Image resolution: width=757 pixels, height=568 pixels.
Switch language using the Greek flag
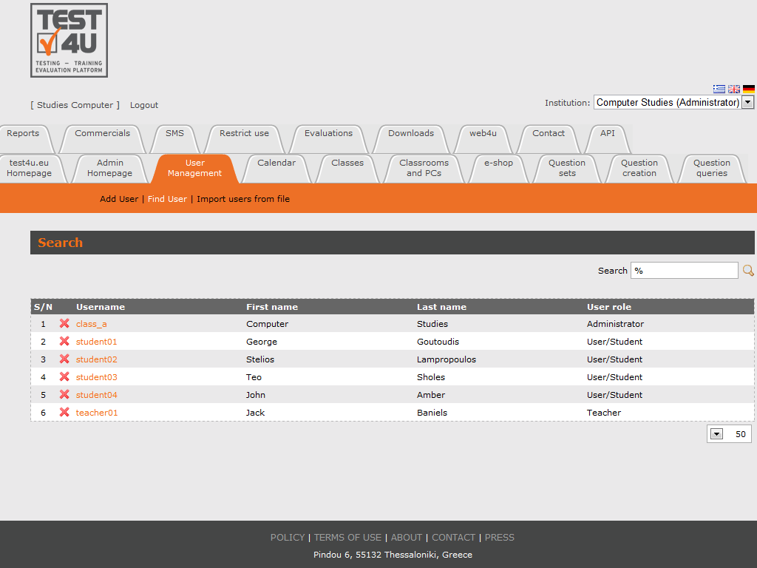719,89
